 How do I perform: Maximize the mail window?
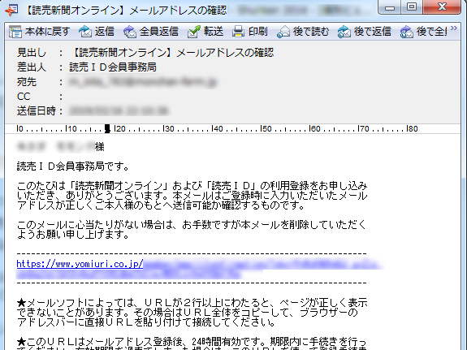413,6
